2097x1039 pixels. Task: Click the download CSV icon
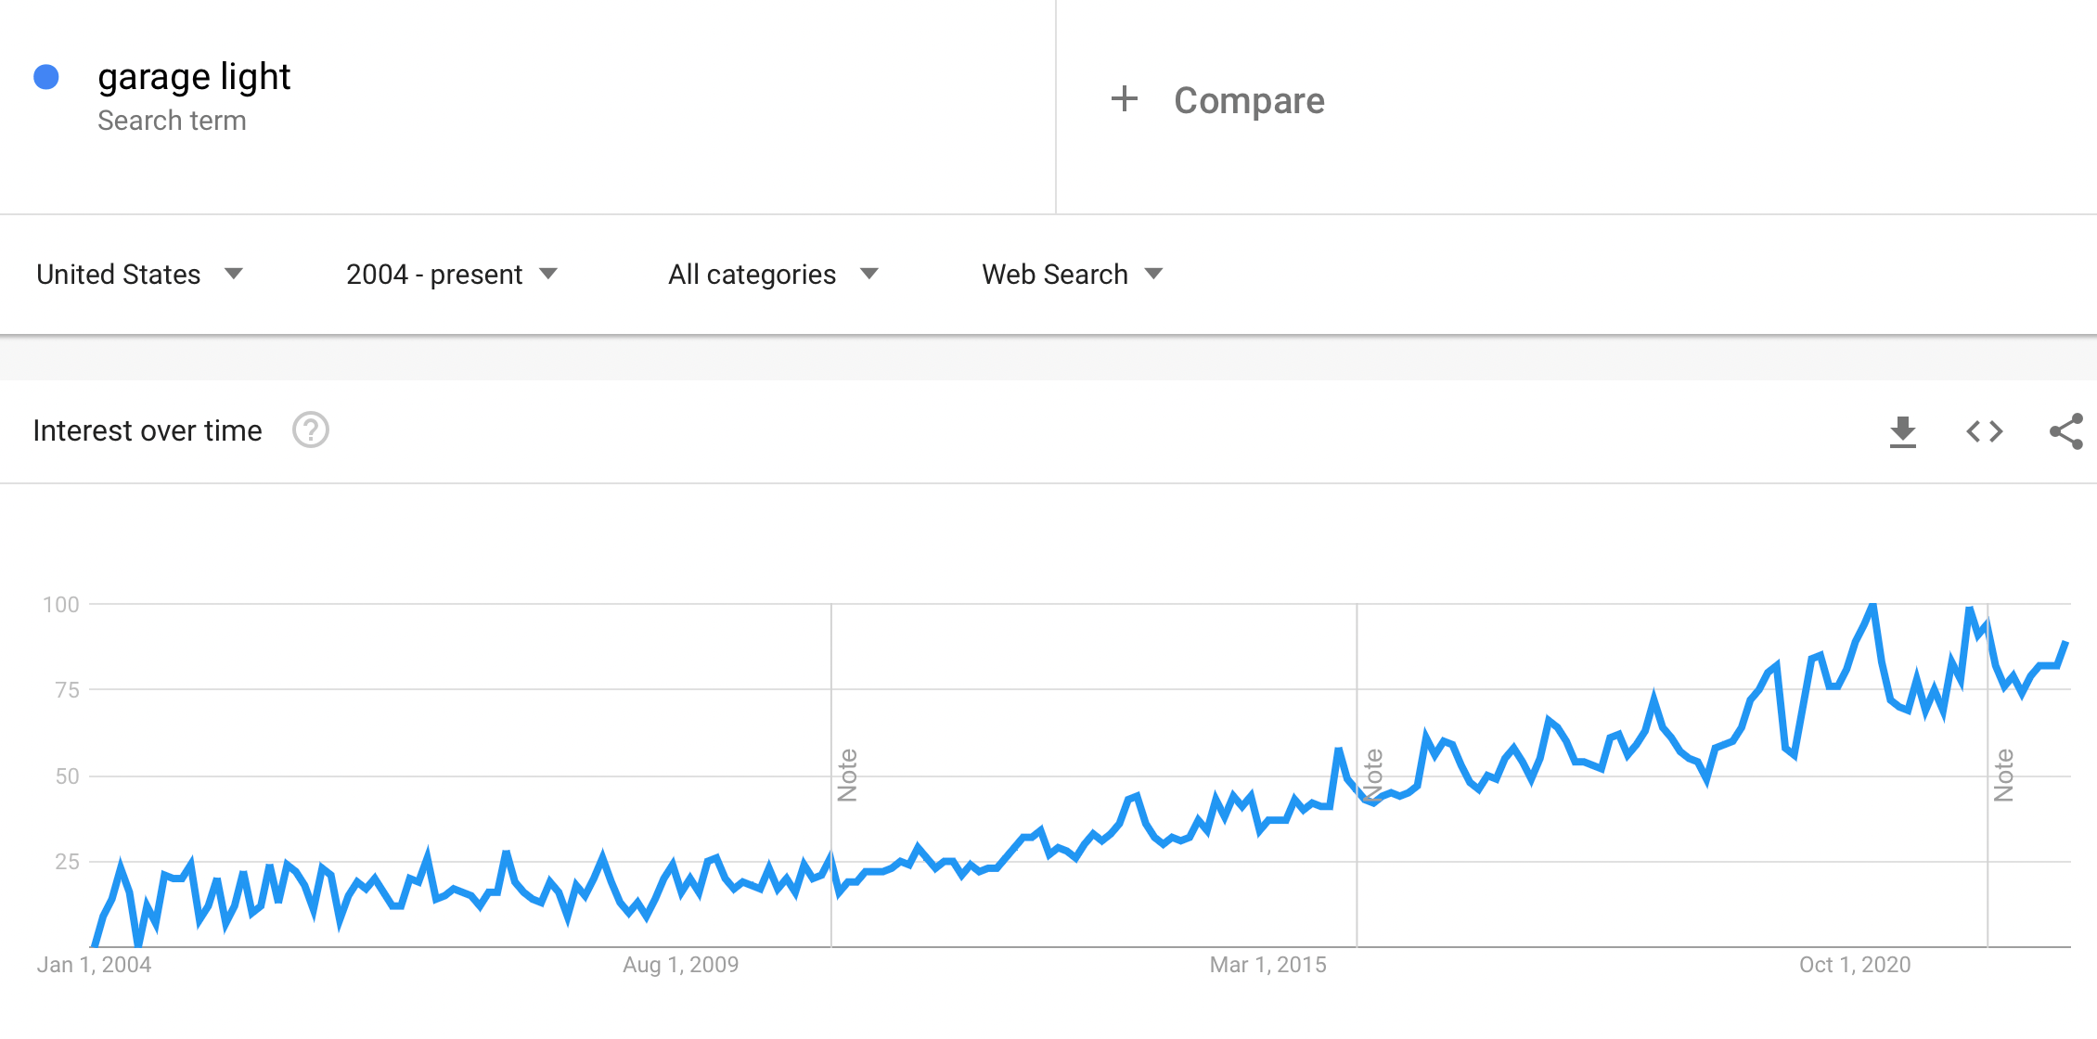click(x=1902, y=431)
